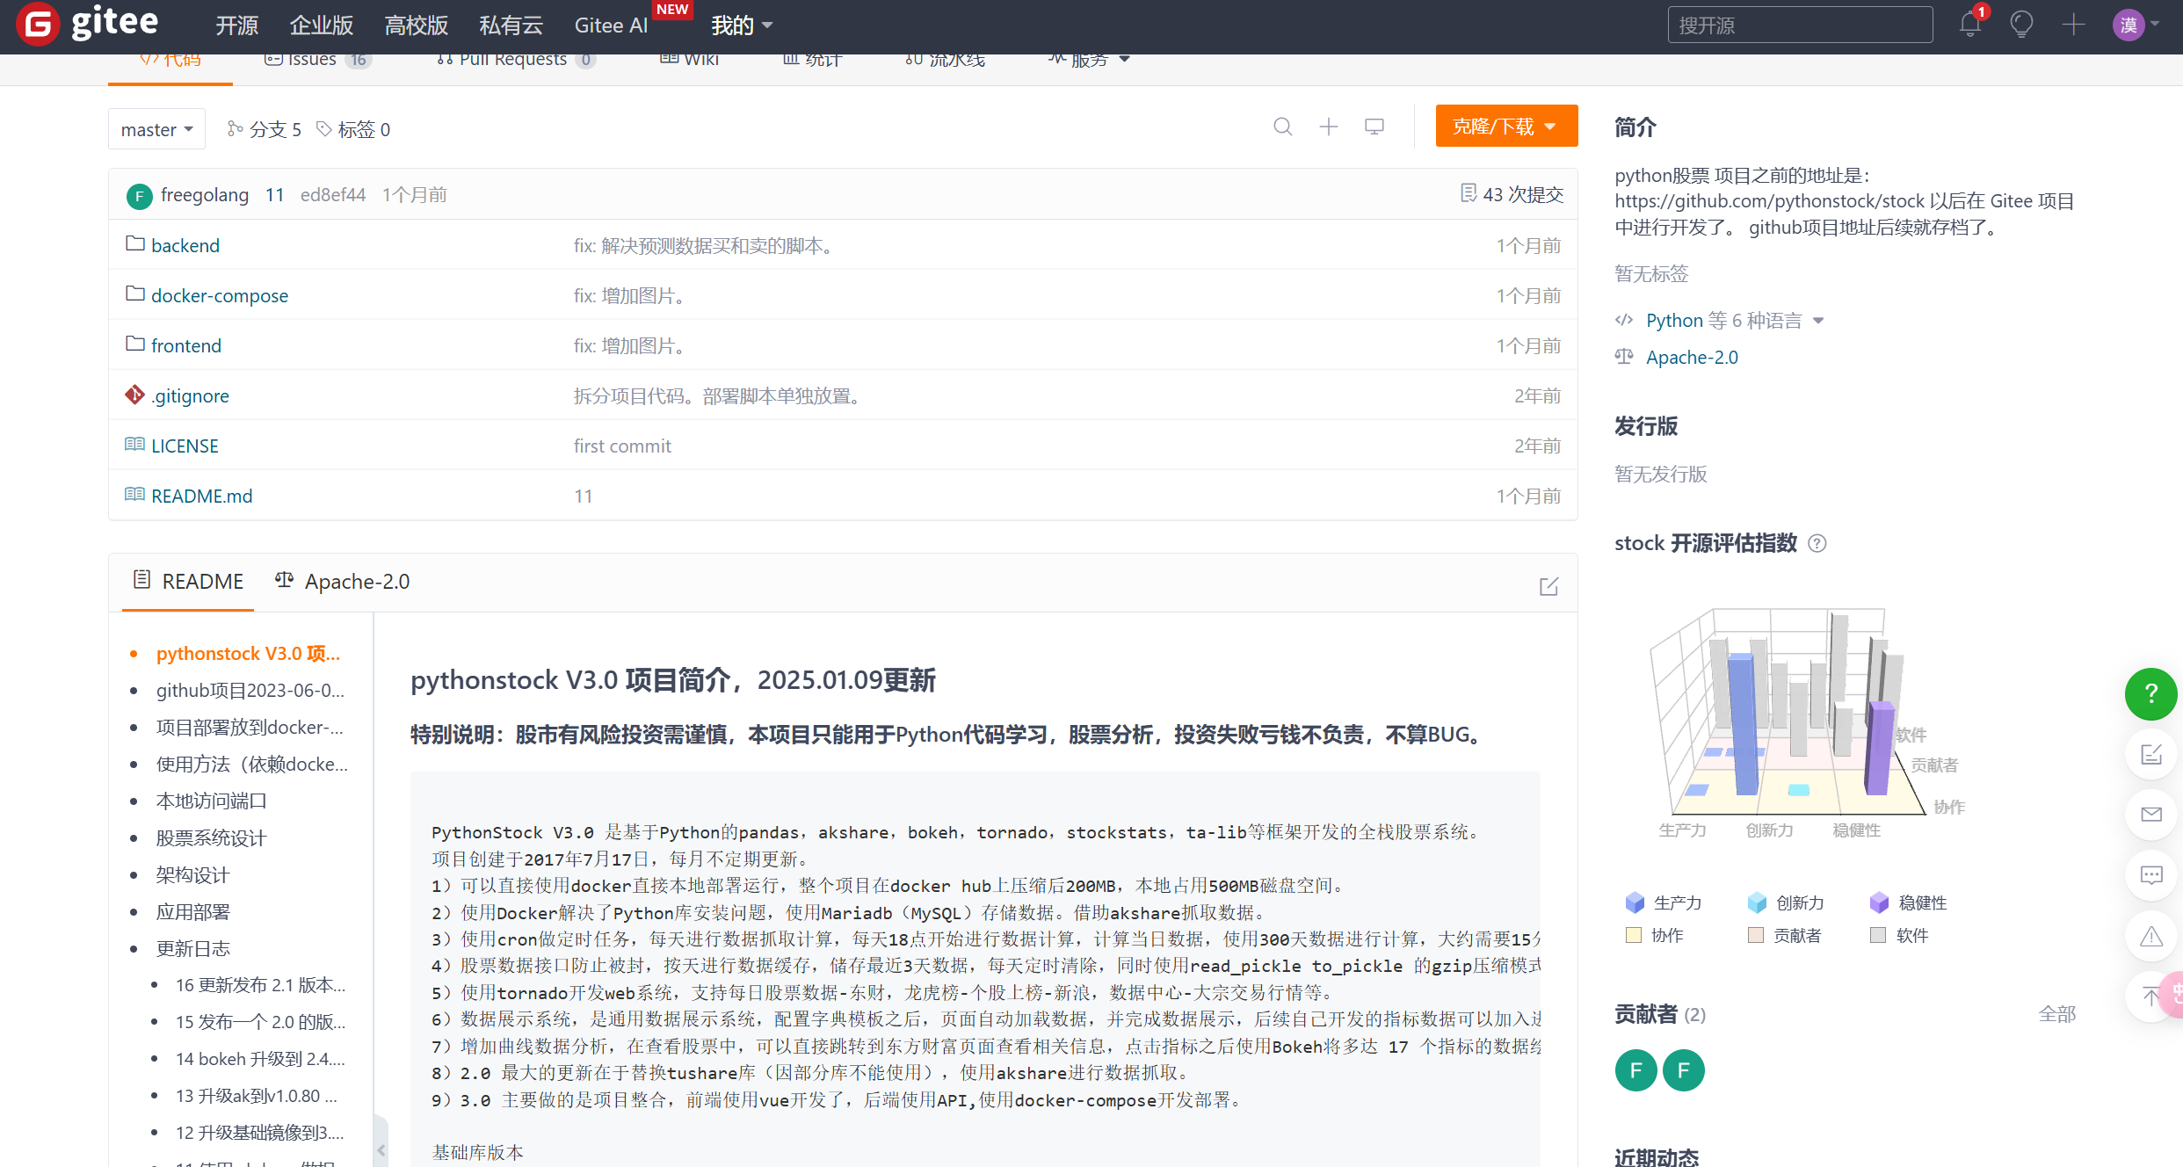Click the green help question mark button
The height and width of the screenshot is (1167, 2183).
(x=2150, y=694)
